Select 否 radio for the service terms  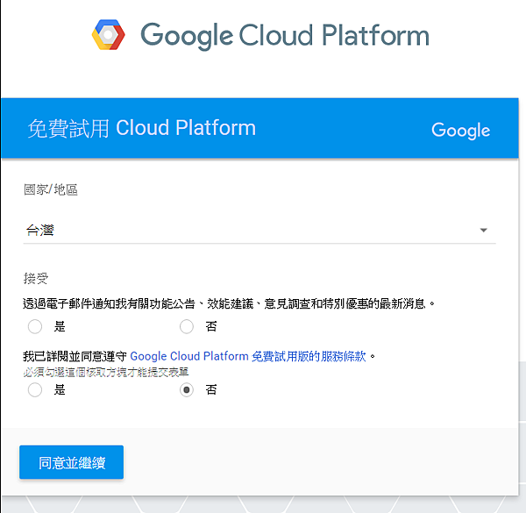coord(186,390)
